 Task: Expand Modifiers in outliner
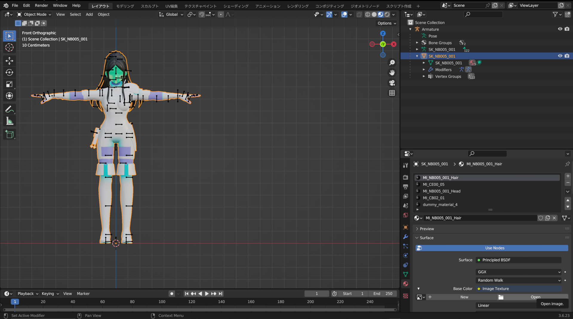click(424, 70)
